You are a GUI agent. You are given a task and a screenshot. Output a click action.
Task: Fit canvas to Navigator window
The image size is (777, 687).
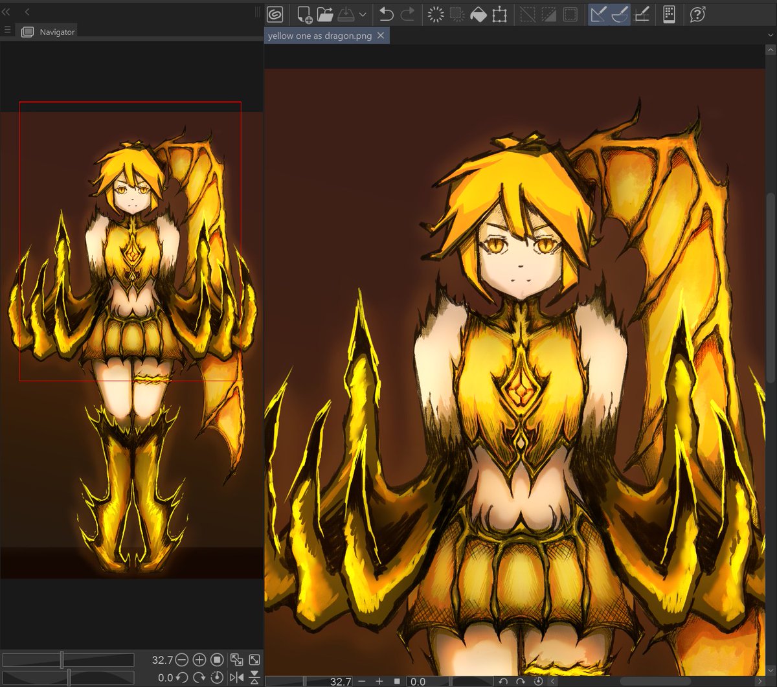(237, 660)
